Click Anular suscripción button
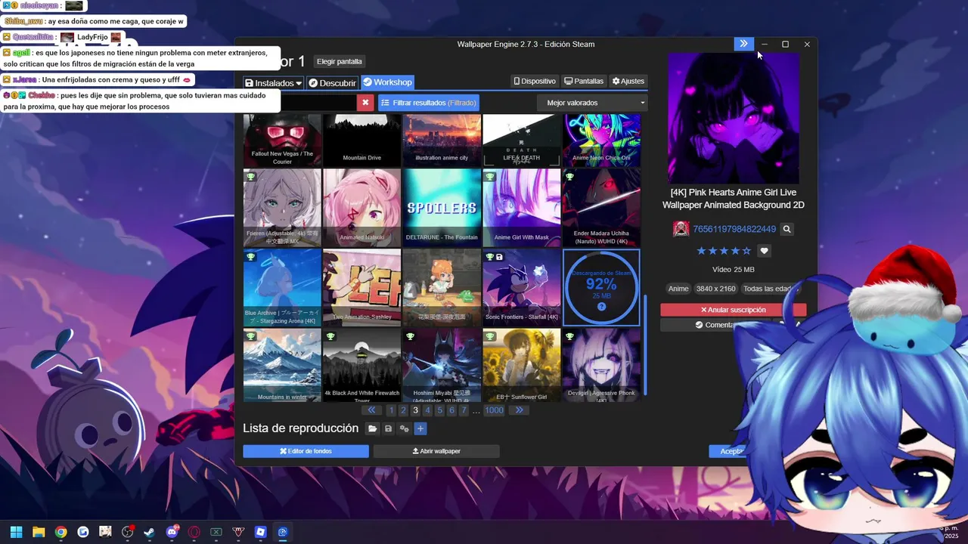 [x=733, y=310]
